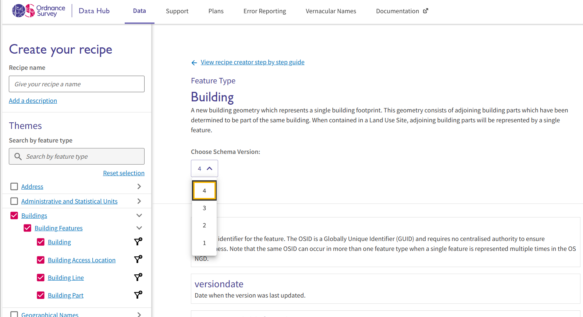
Task: Click the versiondate attribute heading
Action: coord(219,284)
